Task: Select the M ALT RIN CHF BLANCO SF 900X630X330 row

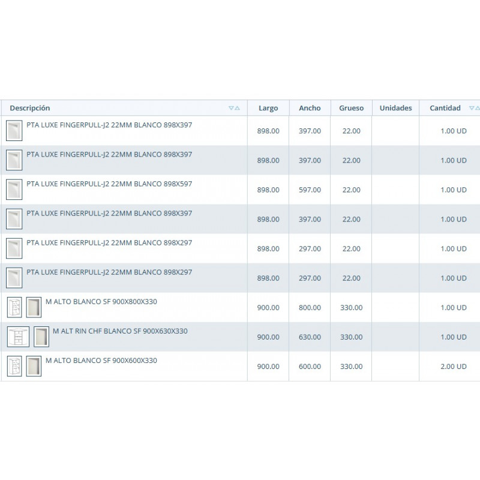Action: pyautogui.click(x=240, y=337)
